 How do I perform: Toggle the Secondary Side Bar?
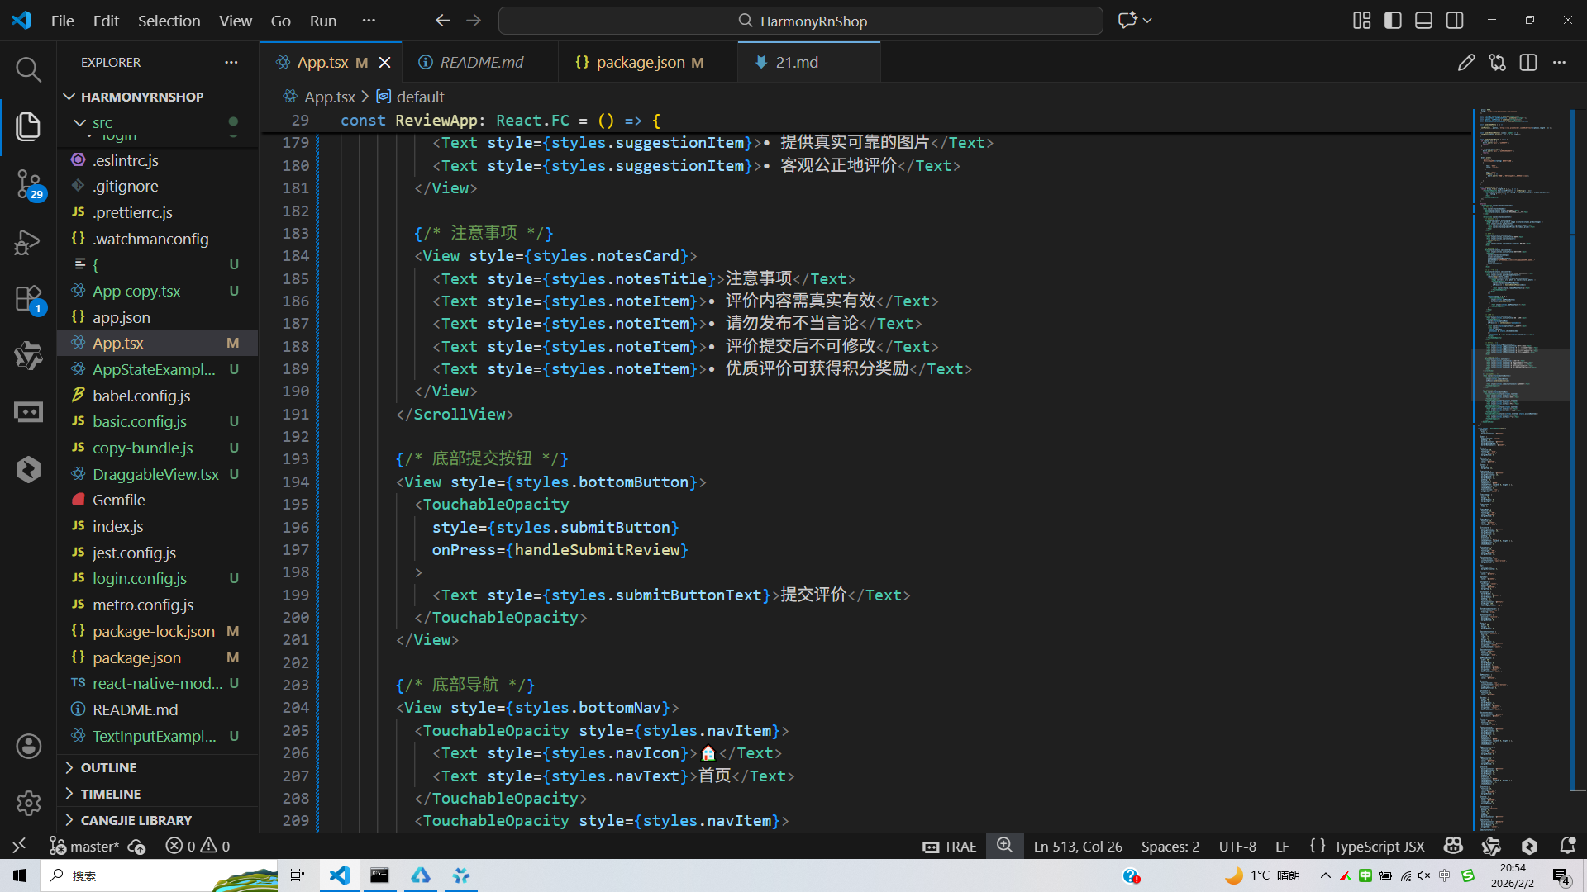click(1455, 21)
